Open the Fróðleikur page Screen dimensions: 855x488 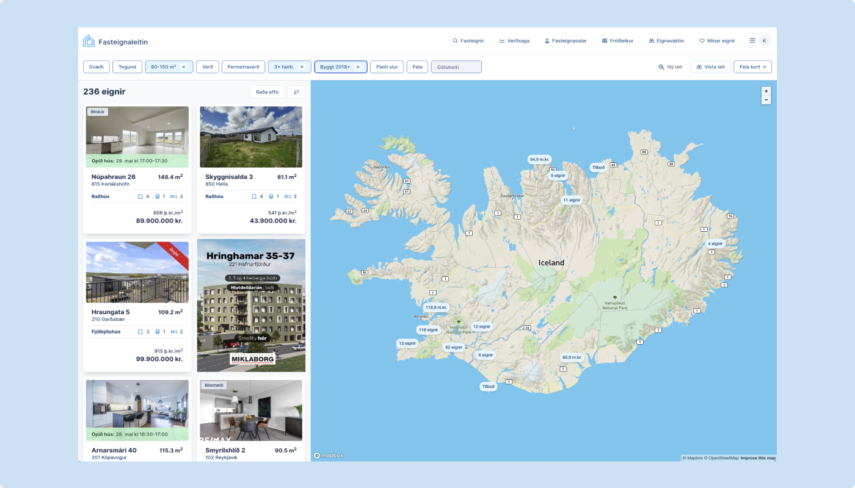coord(617,41)
